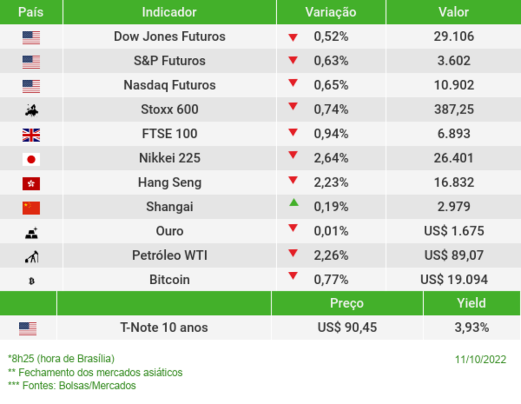The image size is (521, 404).
Task: Click the gold bars icon
Action: point(31,233)
